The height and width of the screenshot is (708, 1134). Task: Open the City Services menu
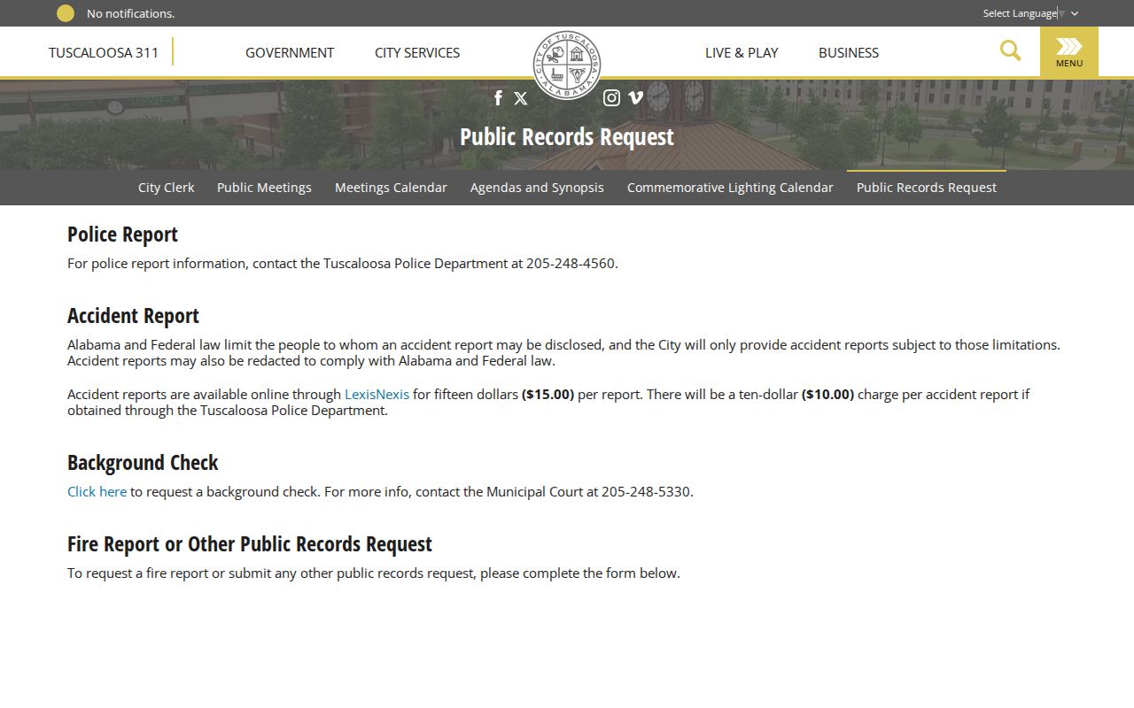(417, 52)
